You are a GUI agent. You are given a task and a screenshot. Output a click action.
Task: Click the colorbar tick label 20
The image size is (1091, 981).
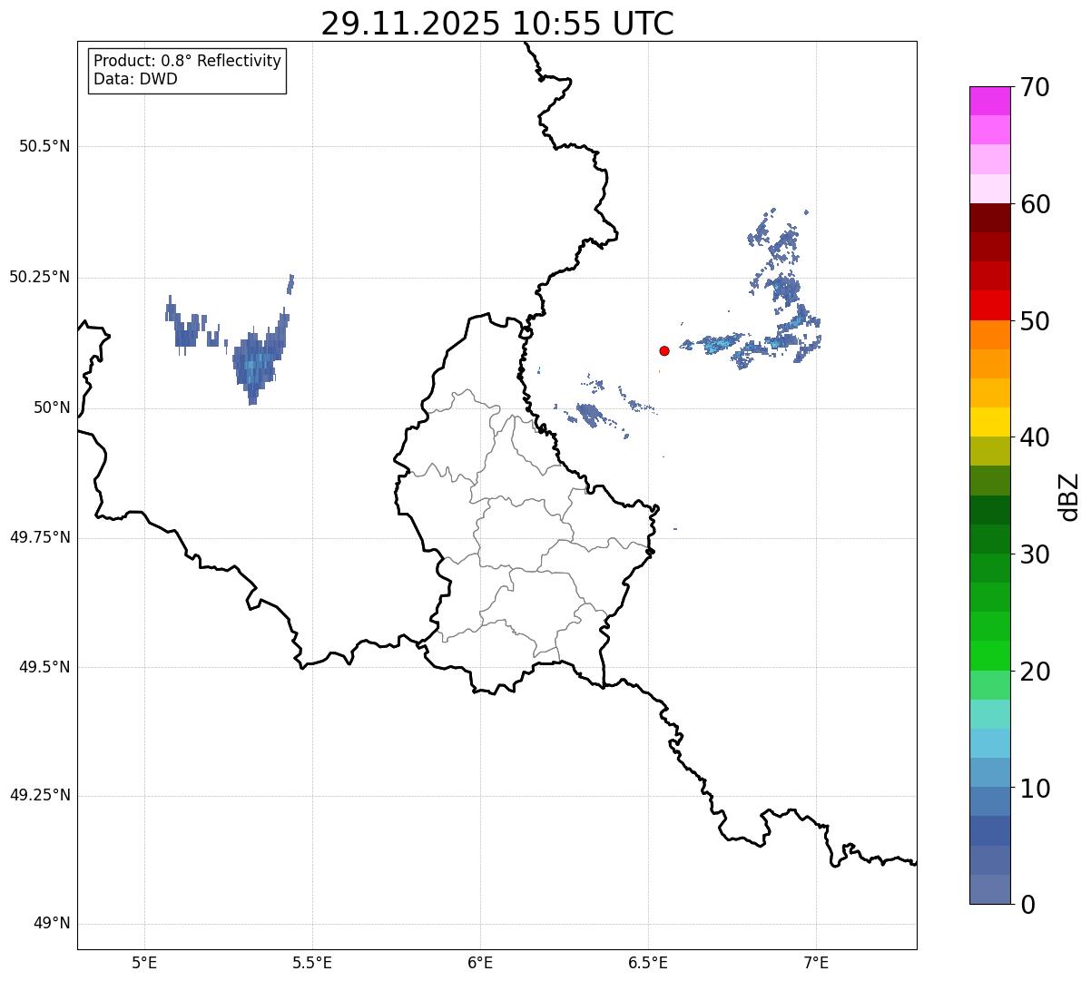pos(1035,672)
